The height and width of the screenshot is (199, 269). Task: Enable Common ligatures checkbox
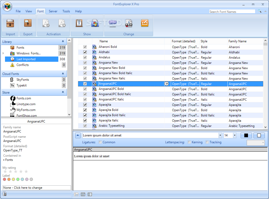100,142
